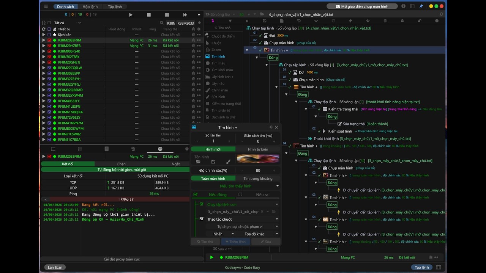
Task: Click Mở giao diện chụp màn hình button
Action: click(362, 6)
